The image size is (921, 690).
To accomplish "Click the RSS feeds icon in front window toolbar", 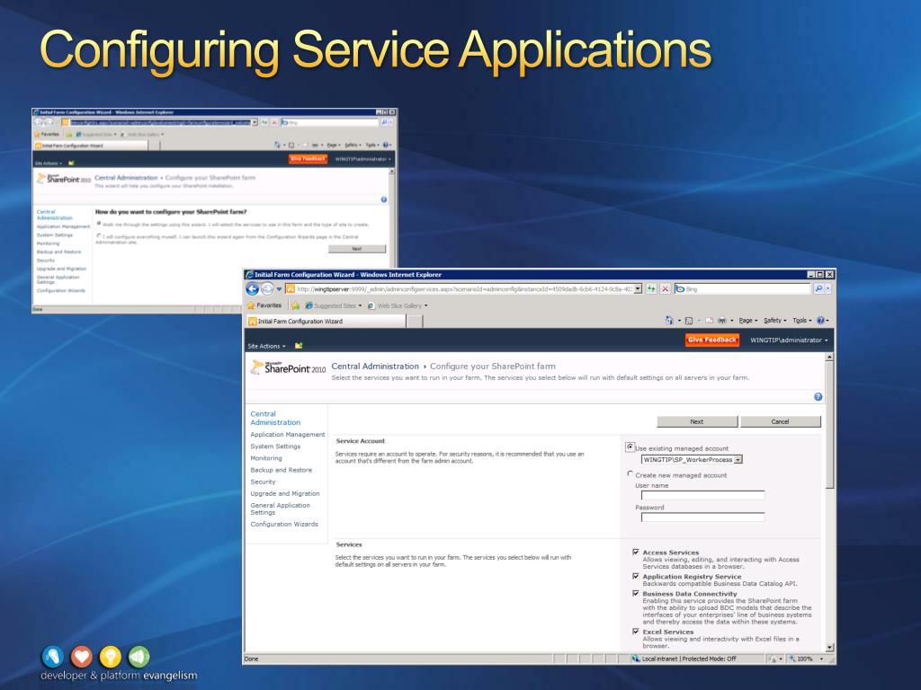I will pyautogui.click(x=689, y=321).
